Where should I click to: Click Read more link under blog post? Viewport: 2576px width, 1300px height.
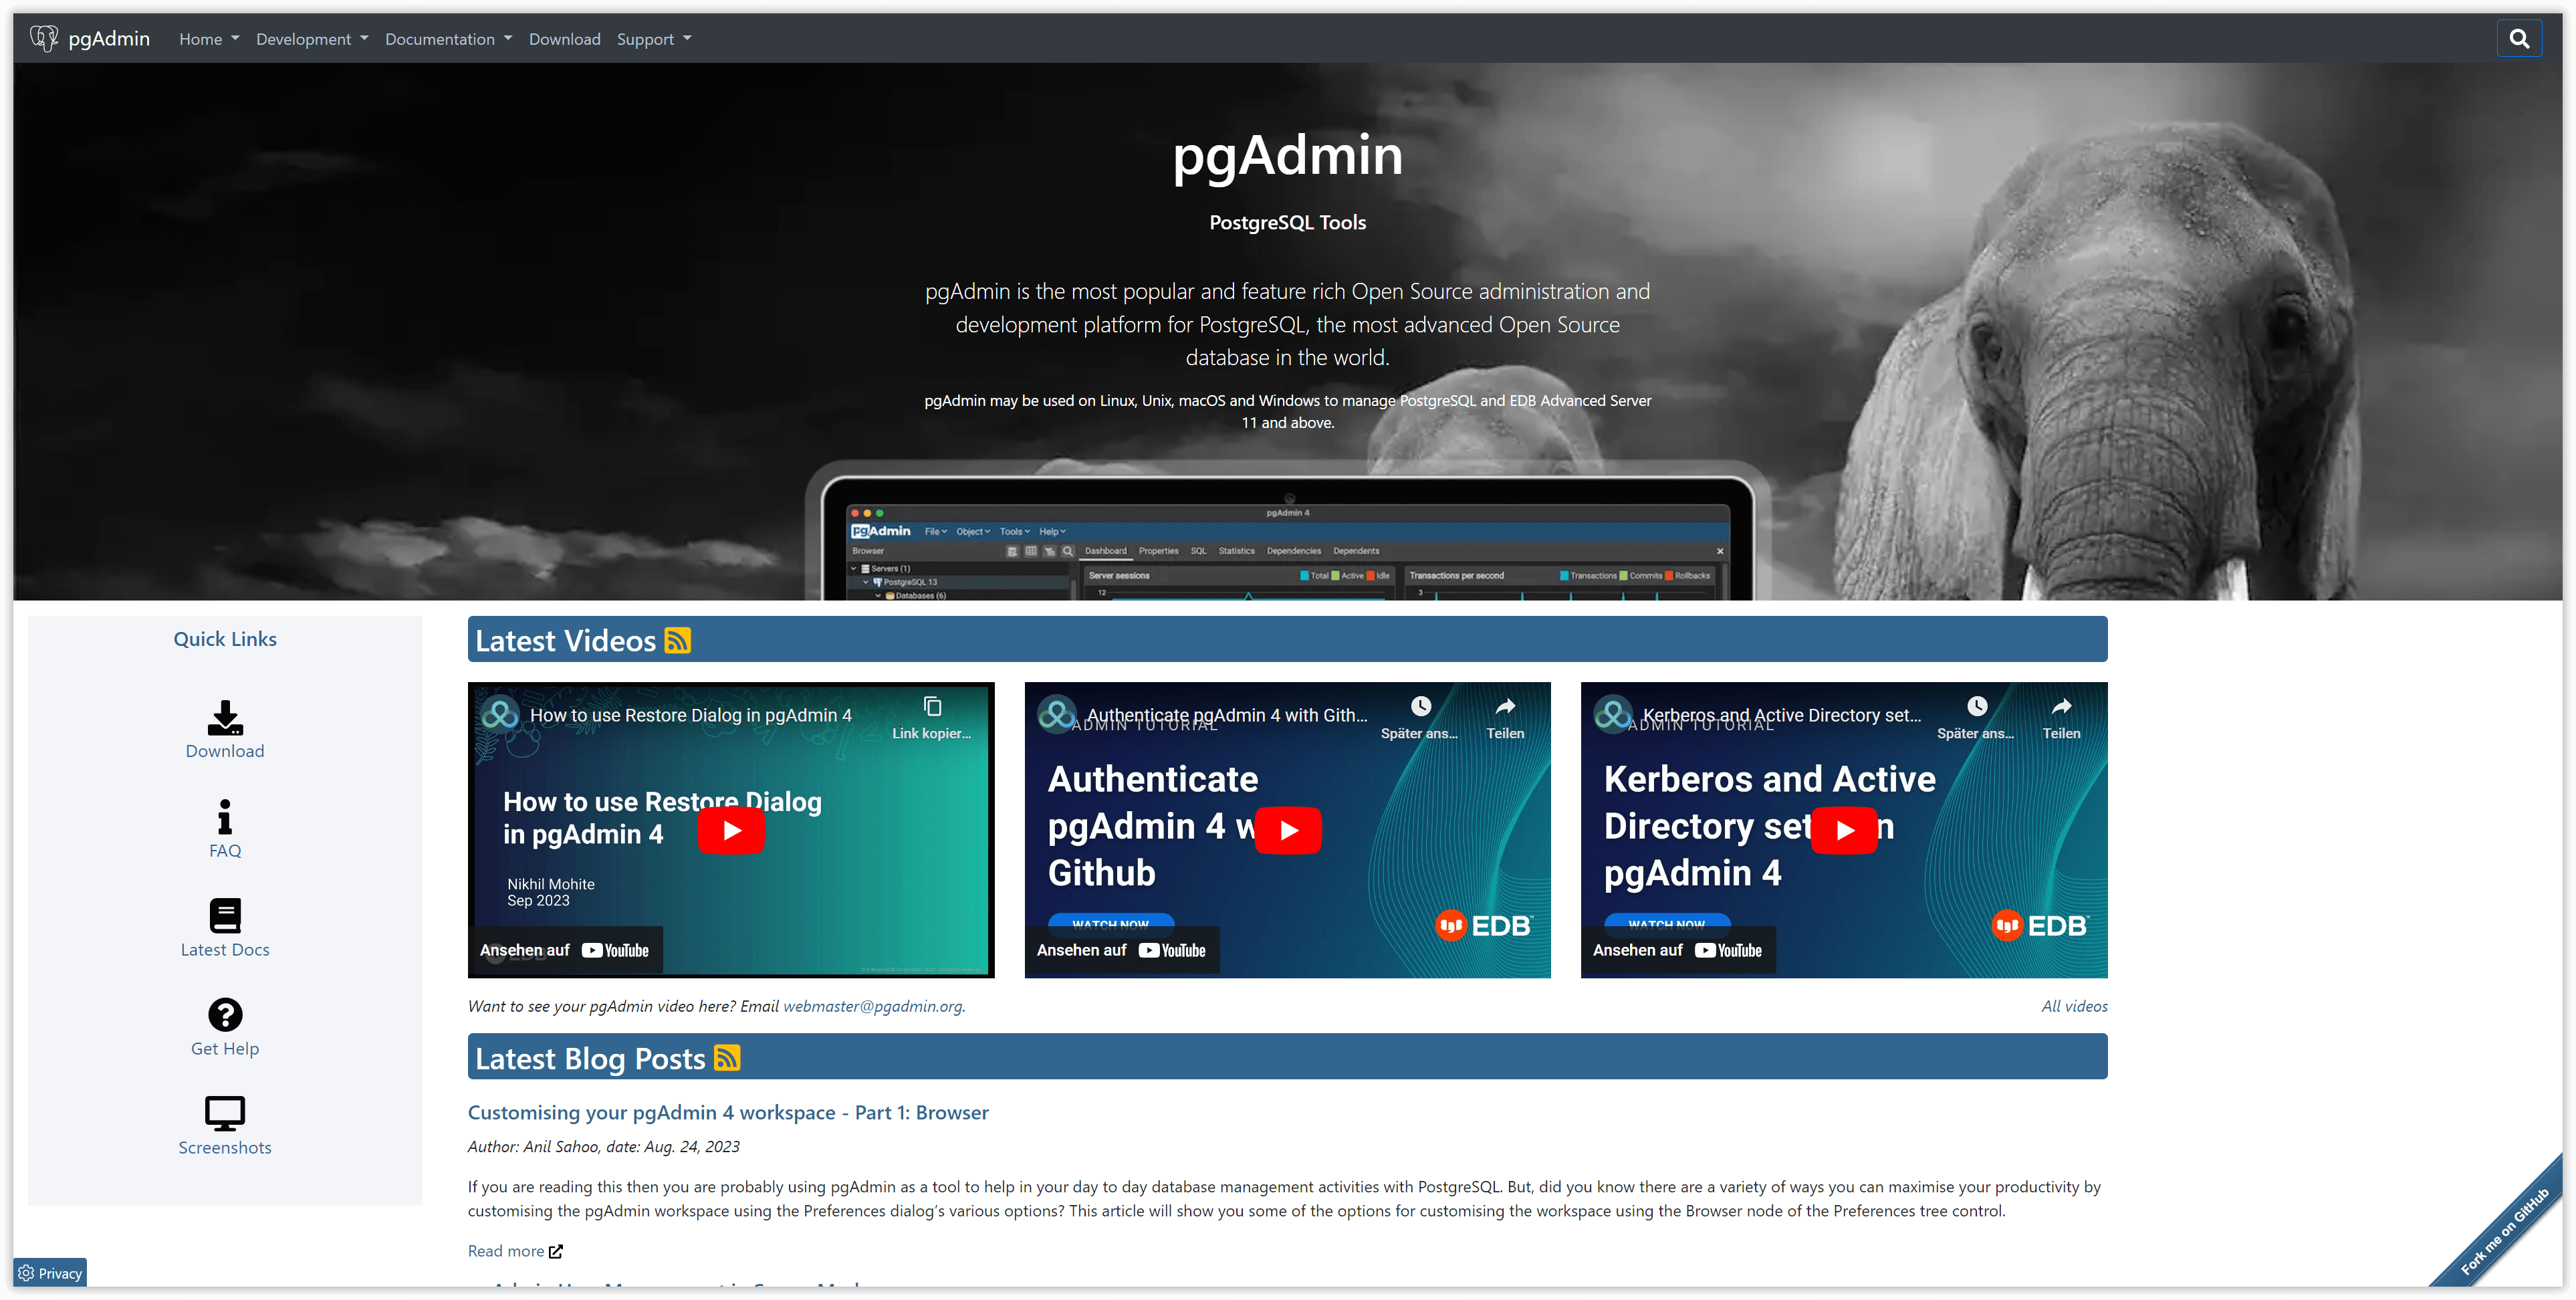506,1251
